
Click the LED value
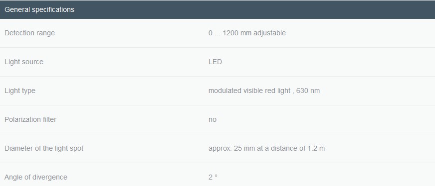tap(215, 62)
